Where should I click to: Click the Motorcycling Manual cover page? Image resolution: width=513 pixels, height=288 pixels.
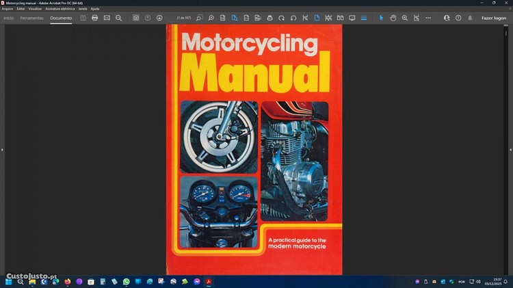tap(254, 149)
